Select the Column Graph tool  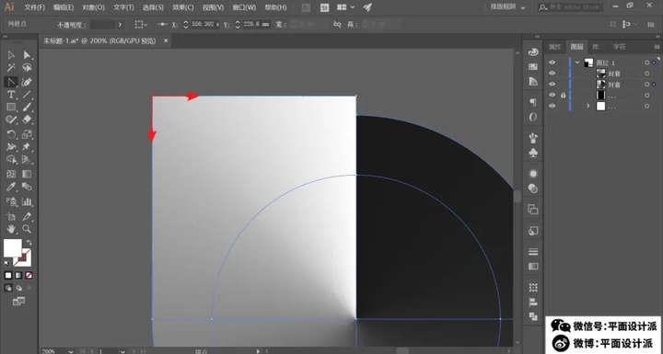(x=27, y=201)
